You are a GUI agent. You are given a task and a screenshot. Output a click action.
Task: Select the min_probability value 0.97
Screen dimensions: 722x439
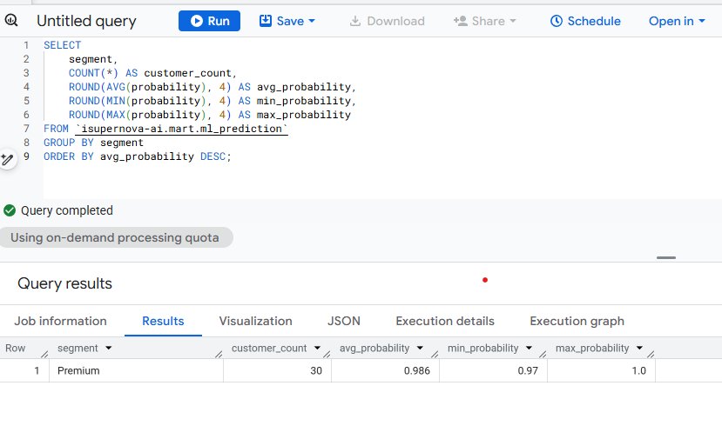(x=494, y=370)
